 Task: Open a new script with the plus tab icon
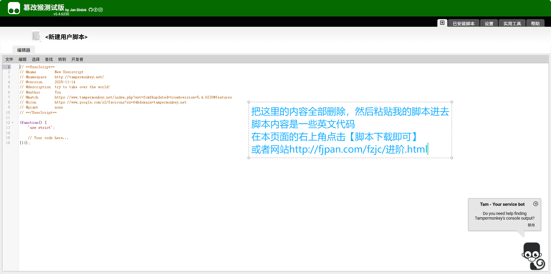[442, 23]
